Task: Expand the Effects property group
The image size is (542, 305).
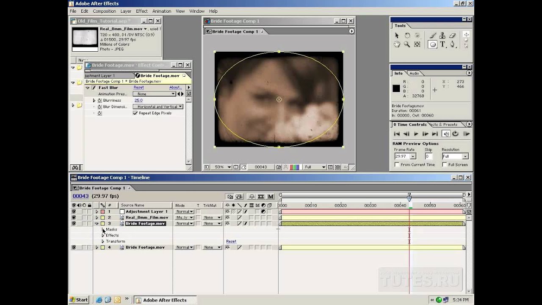Action: (103, 236)
